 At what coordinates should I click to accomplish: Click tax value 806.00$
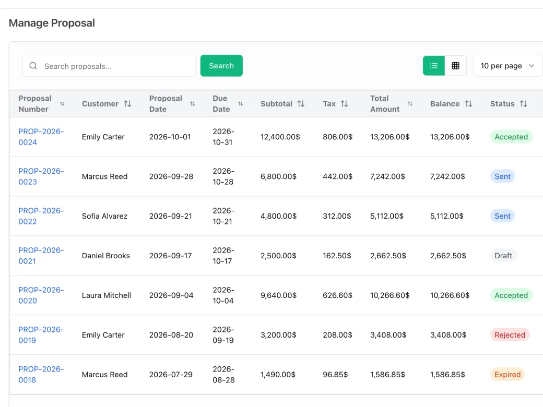click(338, 137)
